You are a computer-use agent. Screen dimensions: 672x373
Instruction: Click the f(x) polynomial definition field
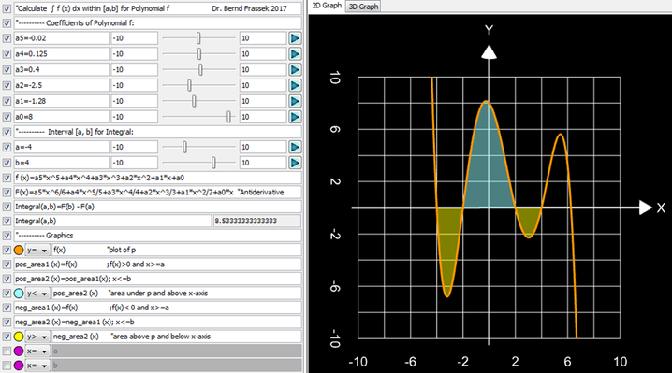(x=157, y=178)
